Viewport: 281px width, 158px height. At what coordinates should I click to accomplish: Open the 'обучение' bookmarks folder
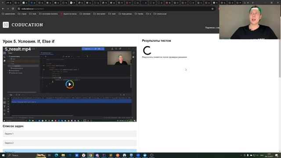pyautogui.click(x=85, y=14)
